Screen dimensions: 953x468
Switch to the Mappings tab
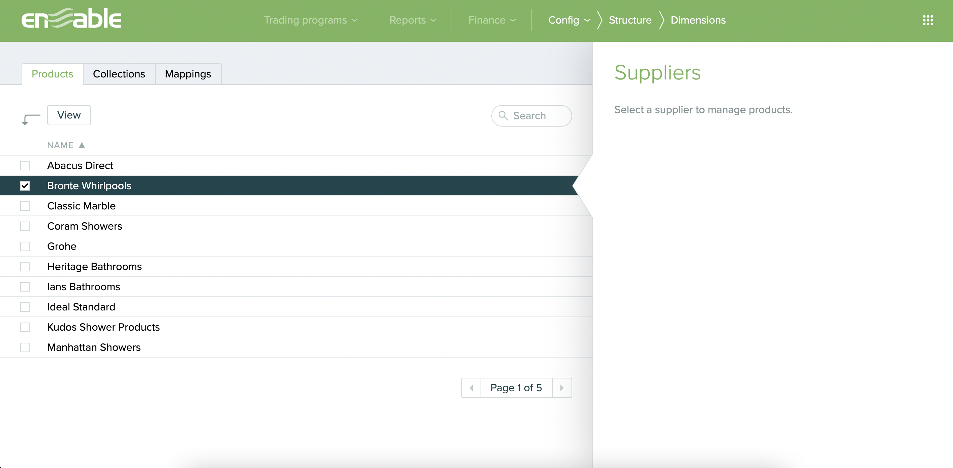[188, 74]
